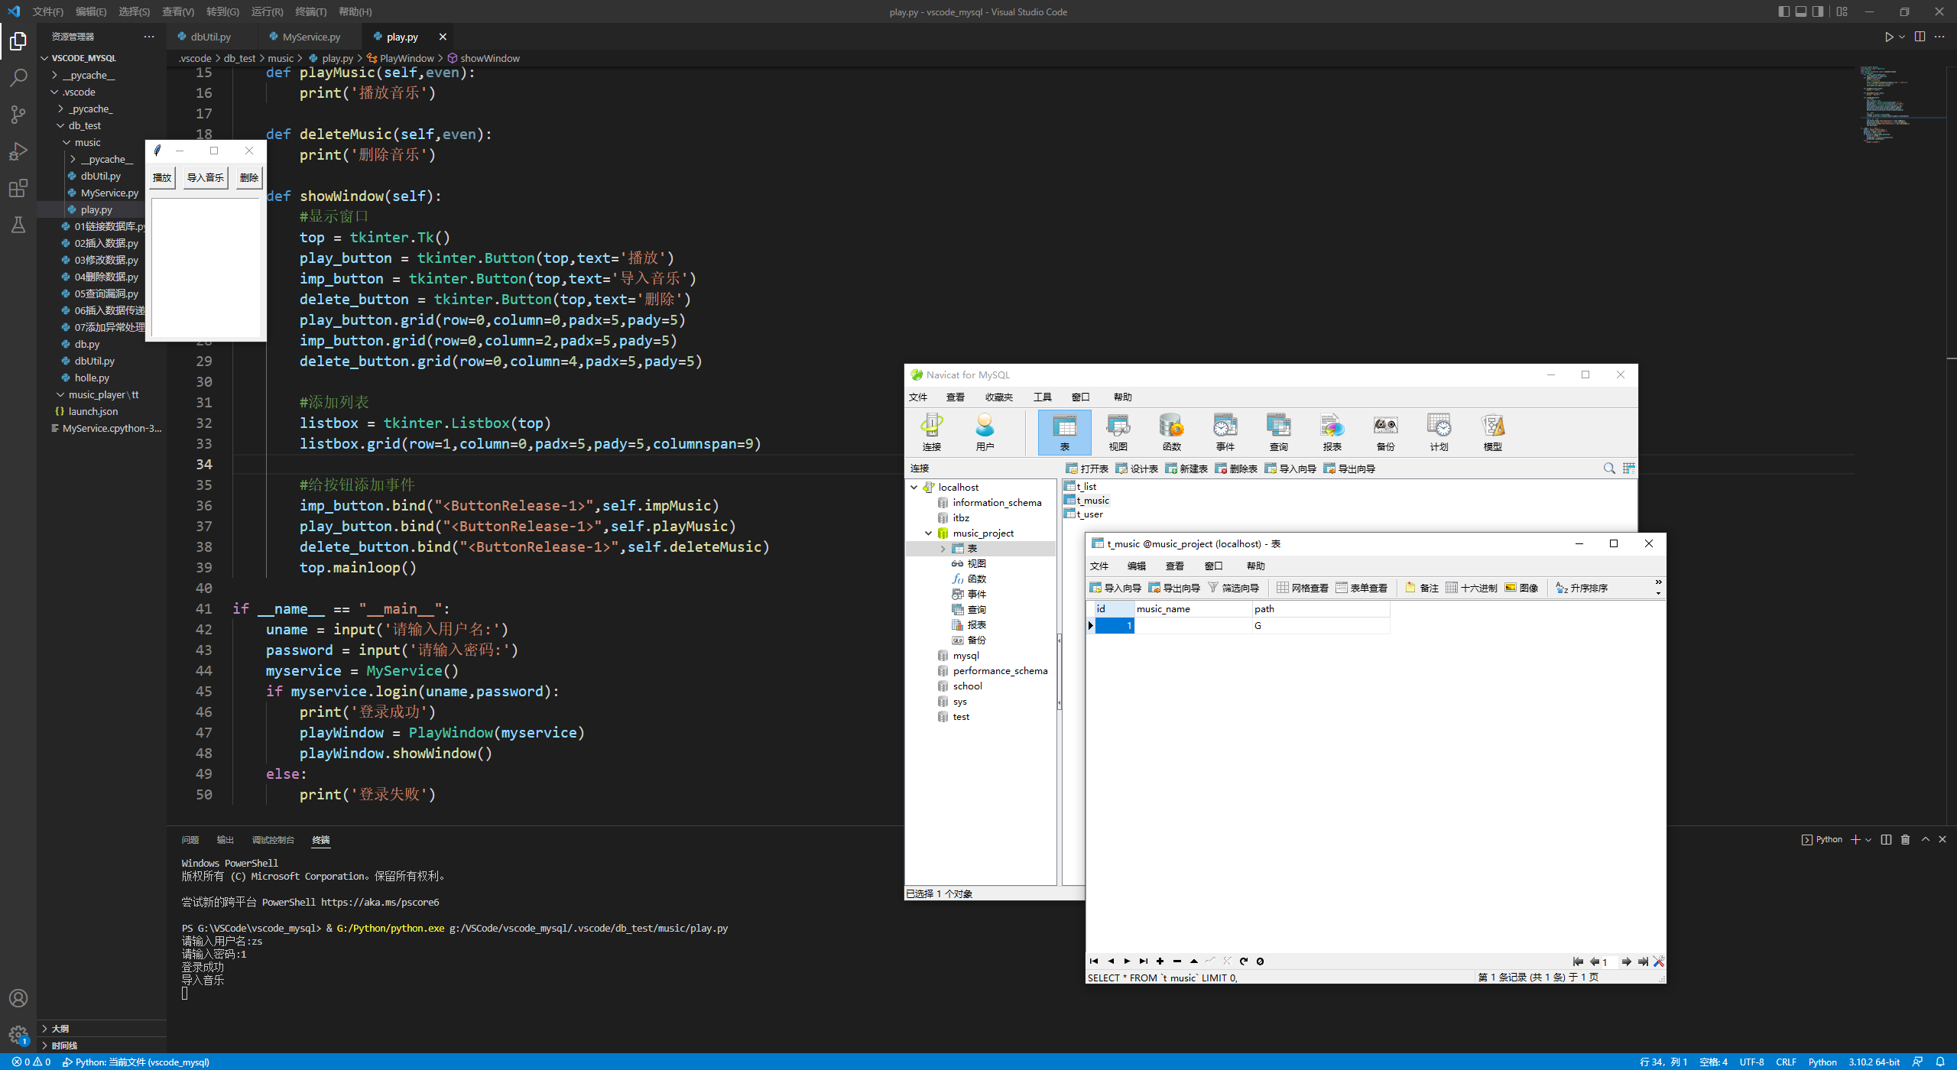
Task: Toggle 备注 view in t_music window
Action: (1422, 588)
